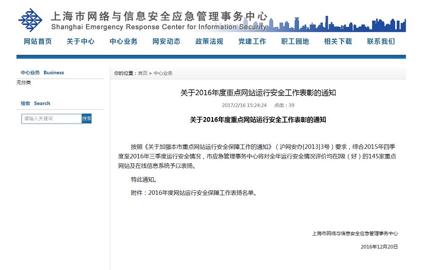Image resolution: width=424 pixels, height=270 pixels.
Task: Click the 搜索 Search sidebar heading
Action: tap(35, 104)
